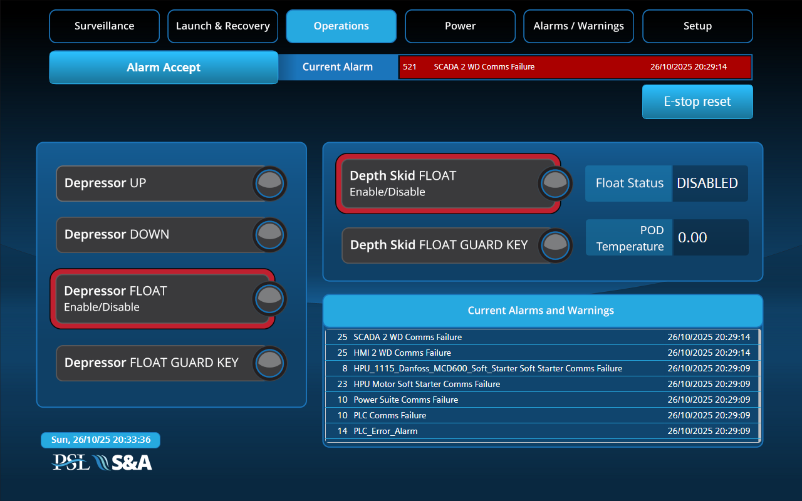Toggle Depressor FLOAT Enable/Disable
Image resolution: width=802 pixels, height=501 pixels.
270,299
